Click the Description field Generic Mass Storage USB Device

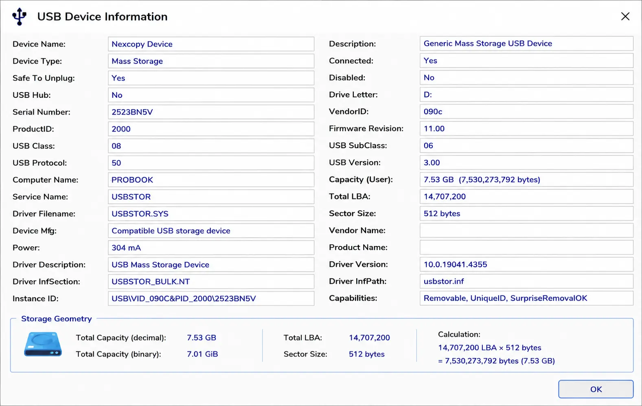(x=526, y=44)
